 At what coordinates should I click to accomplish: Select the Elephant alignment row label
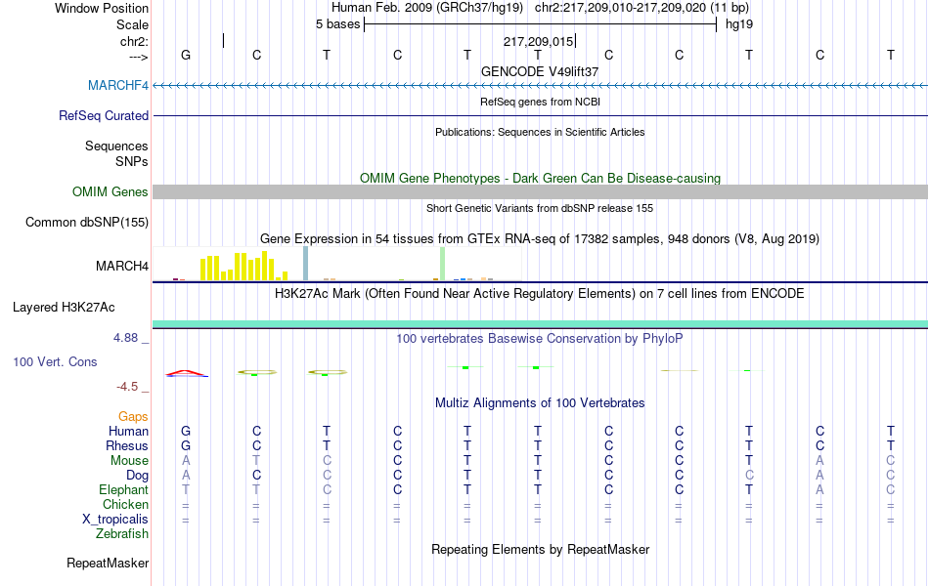tap(123, 489)
